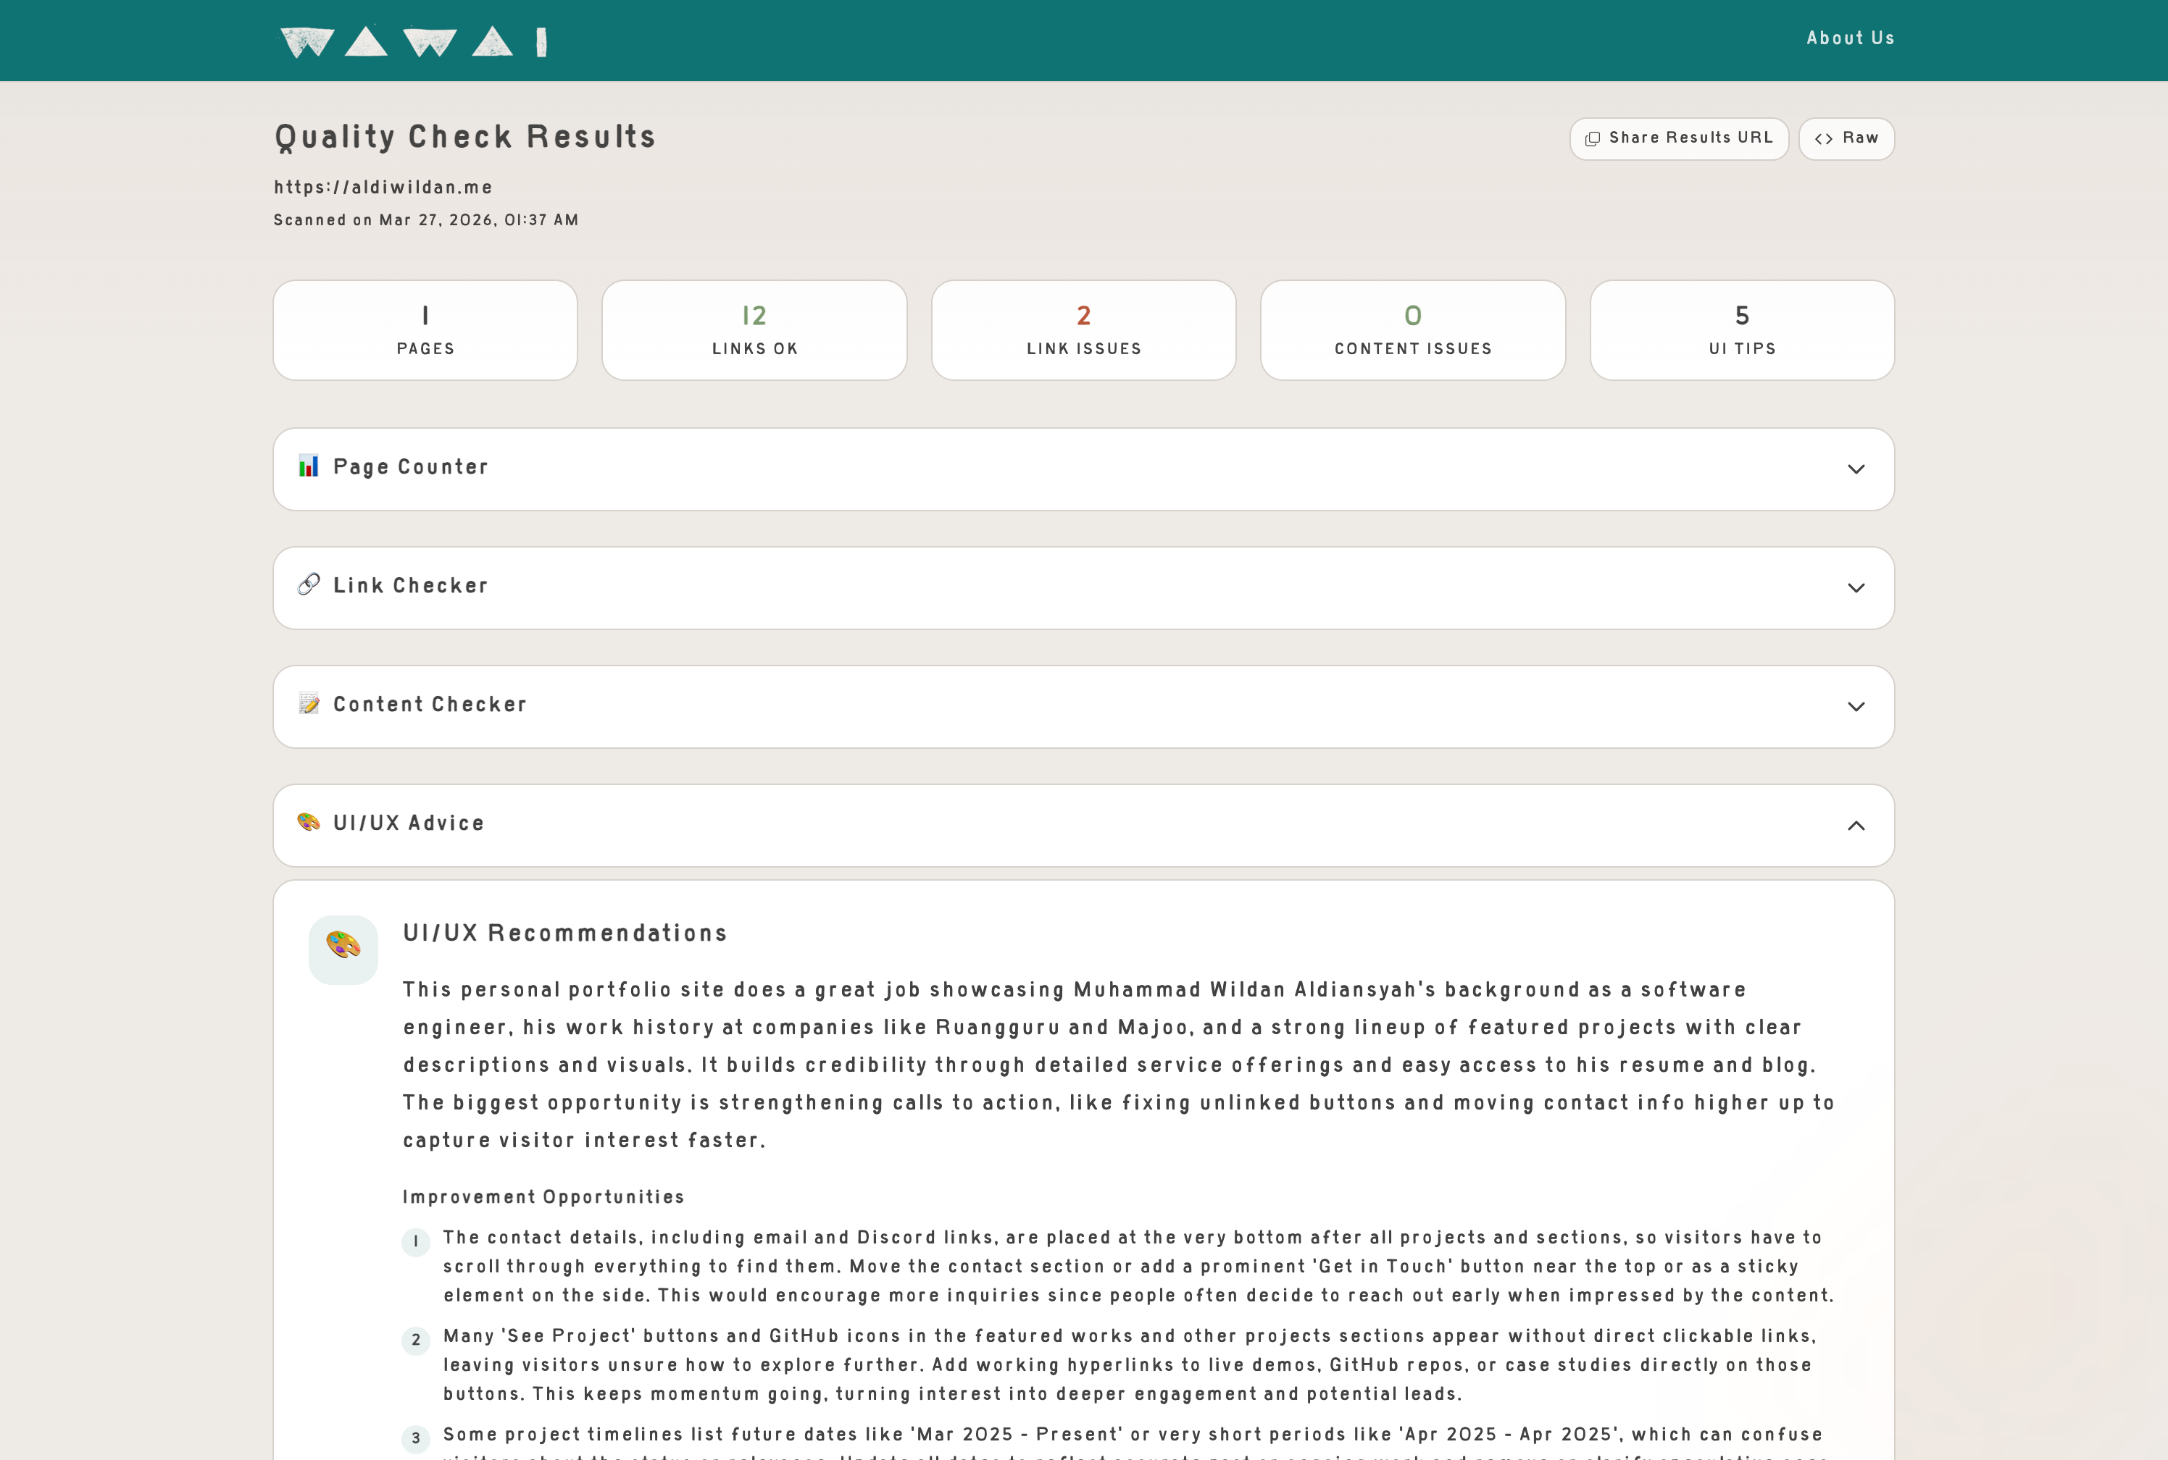
Task: Click the 12 Links OK card
Action: (x=754, y=330)
